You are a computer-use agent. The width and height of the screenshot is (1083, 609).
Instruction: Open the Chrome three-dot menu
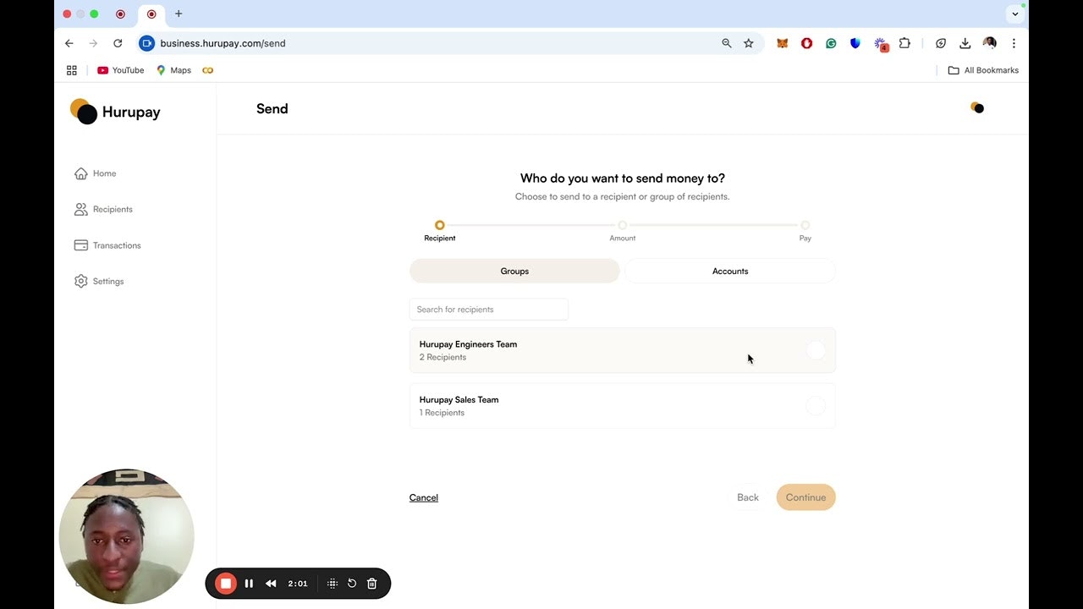tap(1014, 43)
